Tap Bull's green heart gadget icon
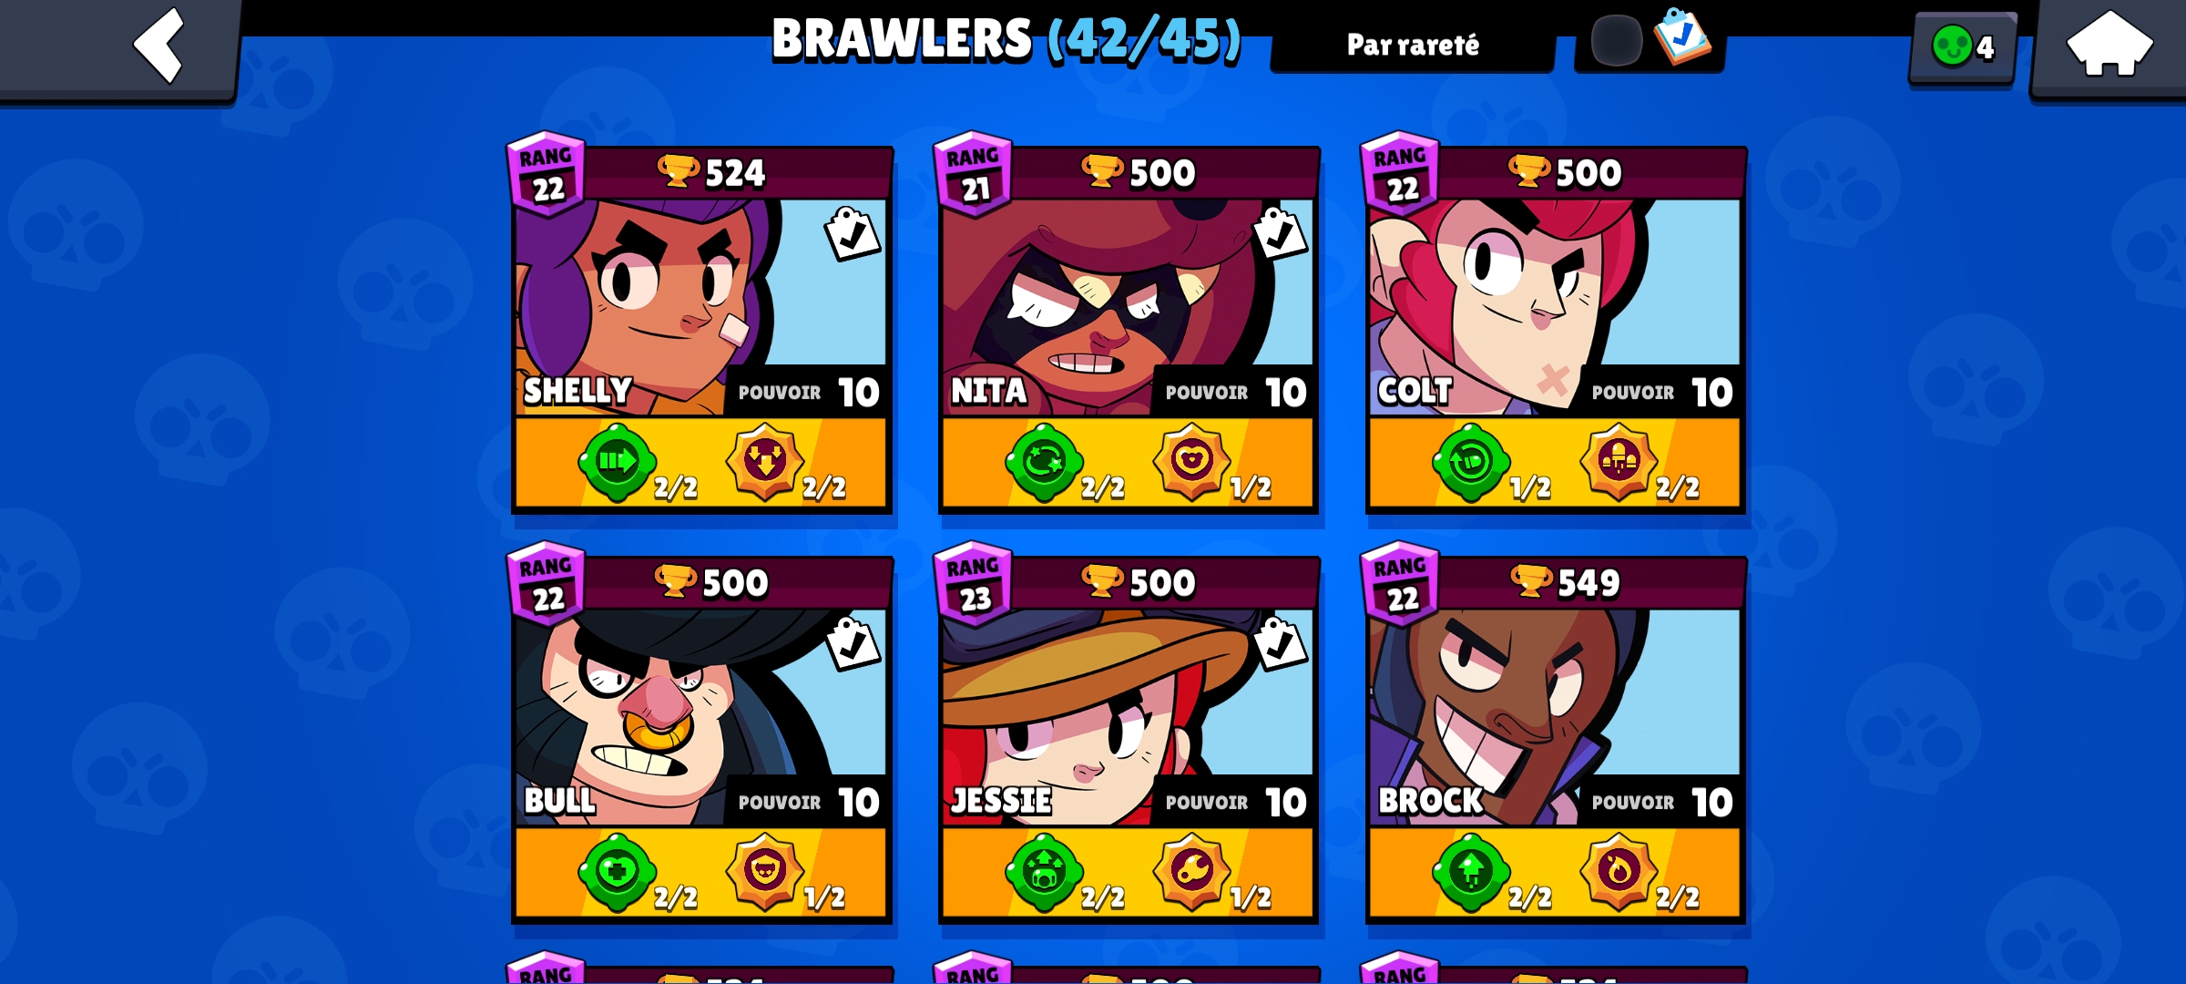Screen dimensions: 2186x984 click(617, 872)
